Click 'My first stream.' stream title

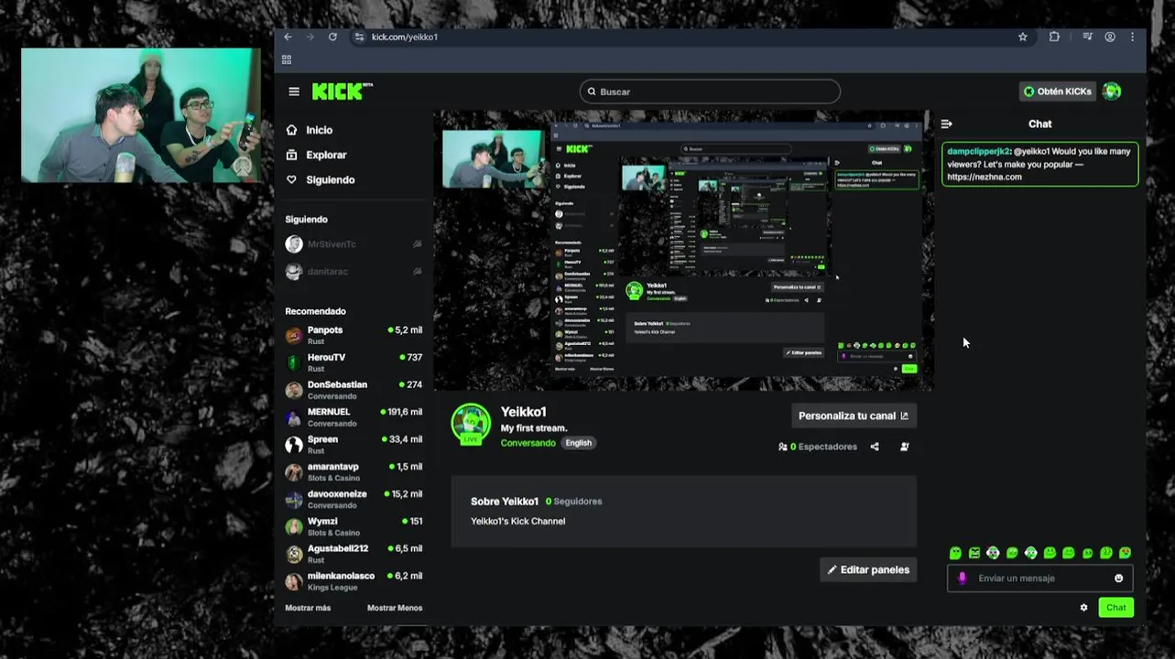[x=534, y=428]
